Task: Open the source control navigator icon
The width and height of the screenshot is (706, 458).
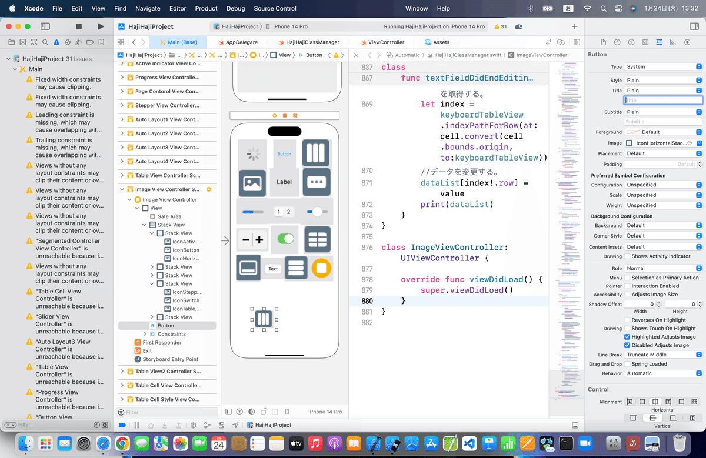Action: [x=22, y=42]
